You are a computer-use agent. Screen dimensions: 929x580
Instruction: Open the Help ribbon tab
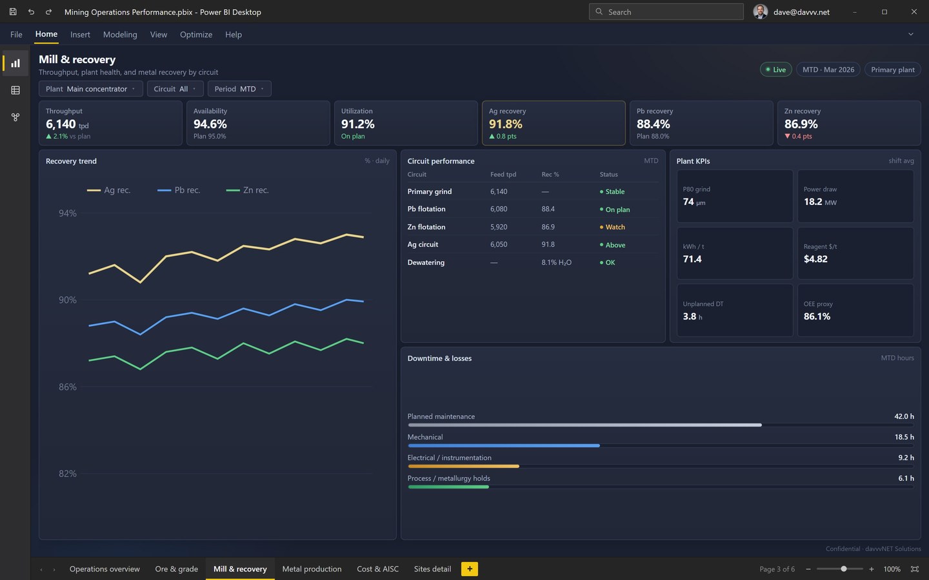234,35
